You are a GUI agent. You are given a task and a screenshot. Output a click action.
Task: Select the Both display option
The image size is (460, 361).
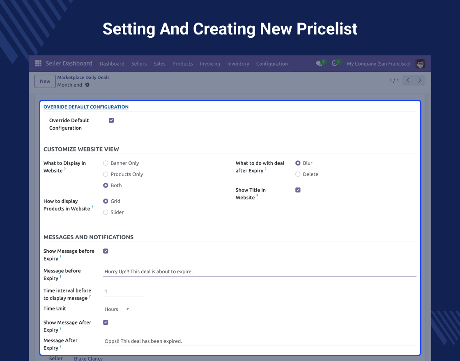106,185
